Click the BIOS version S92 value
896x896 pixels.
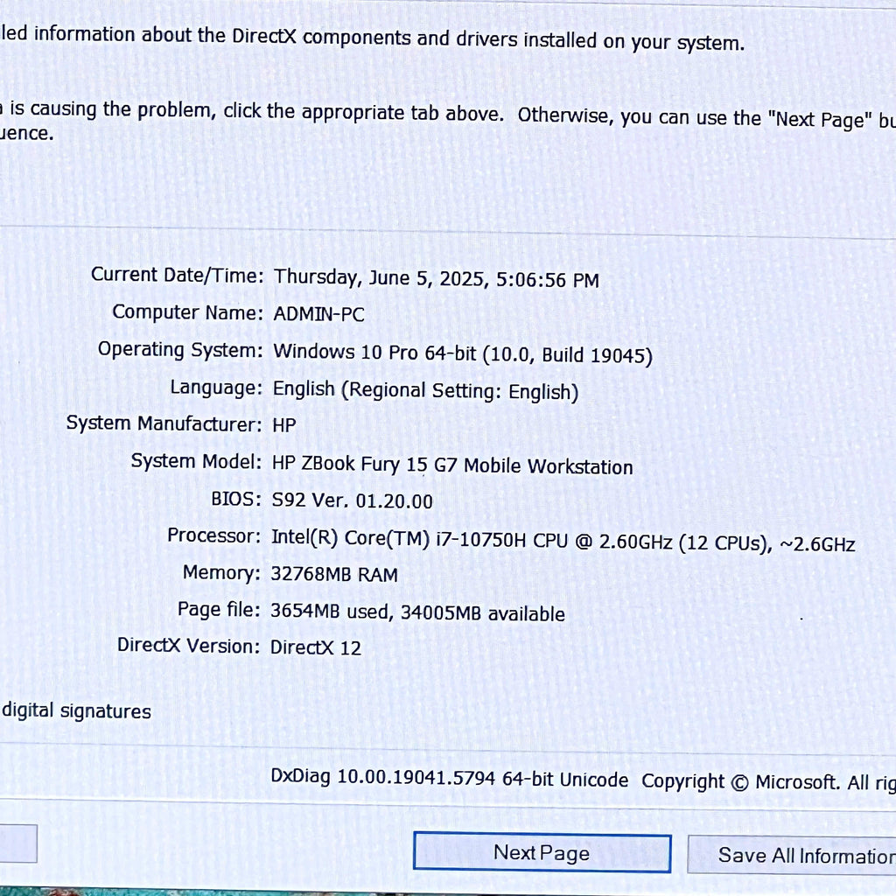pyautogui.click(x=352, y=500)
